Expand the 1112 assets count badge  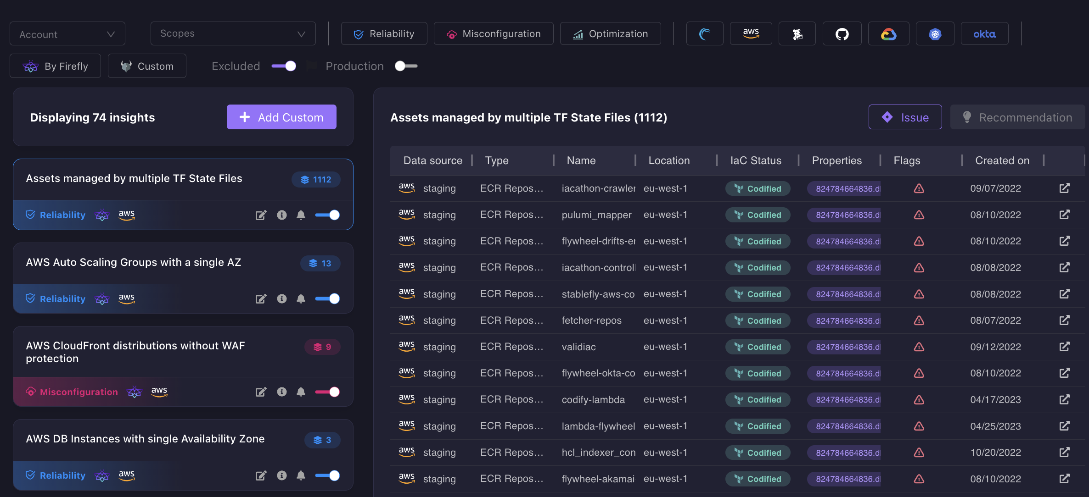[x=316, y=179]
